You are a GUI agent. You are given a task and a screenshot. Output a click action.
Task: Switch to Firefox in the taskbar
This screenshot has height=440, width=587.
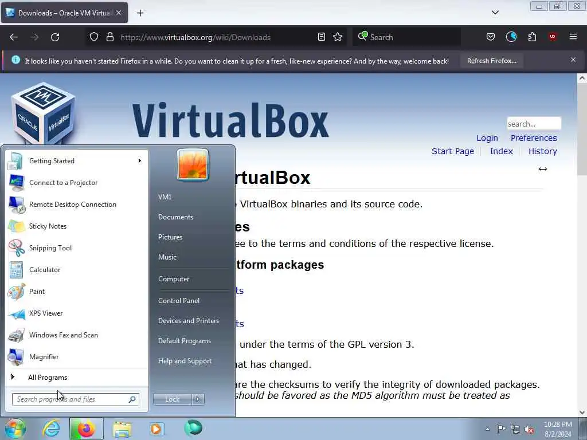click(x=86, y=429)
